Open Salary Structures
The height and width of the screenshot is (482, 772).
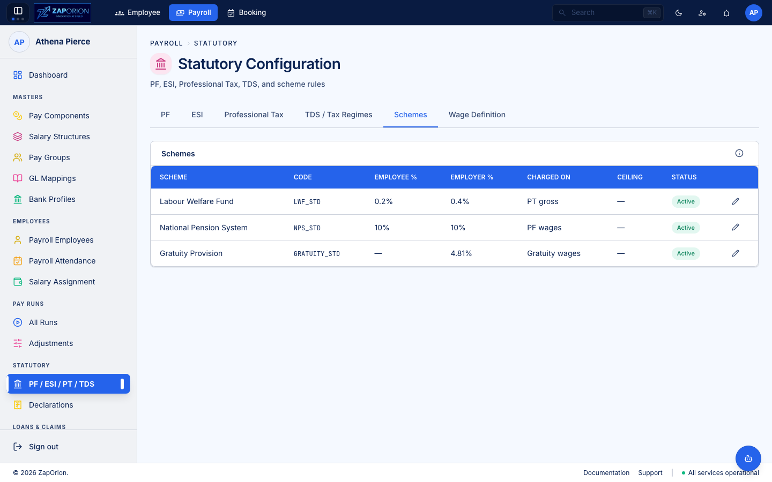[x=69, y=137]
